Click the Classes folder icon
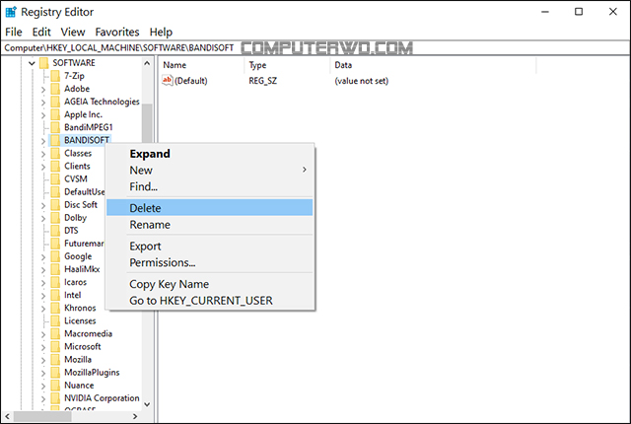 pyautogui.click(x=55, y=153)
